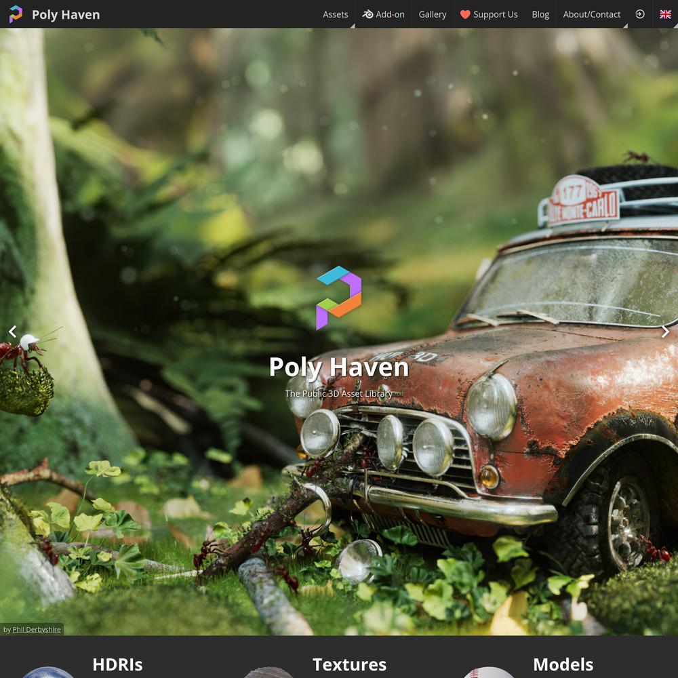This screenshot has height=678, width=678.
Task: Click the login arrow icon
Action: coord(640,14)
